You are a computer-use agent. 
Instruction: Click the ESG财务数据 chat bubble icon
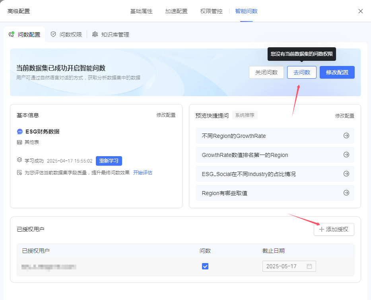20,132
